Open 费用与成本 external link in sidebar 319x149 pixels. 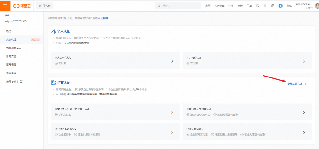[14, 81]
